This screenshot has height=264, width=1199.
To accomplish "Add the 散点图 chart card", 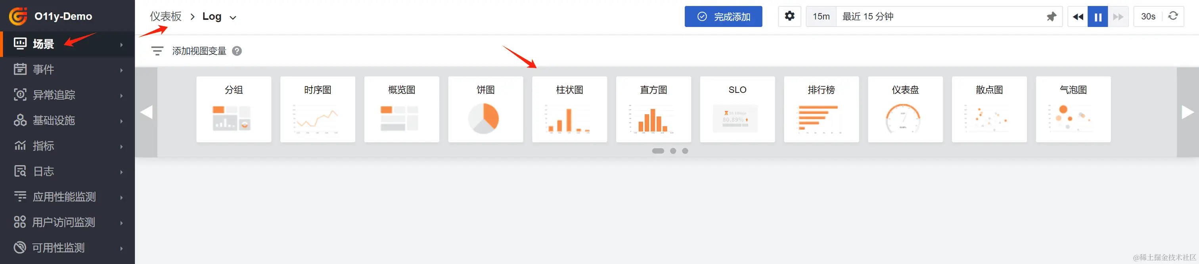I will [990, 109].
